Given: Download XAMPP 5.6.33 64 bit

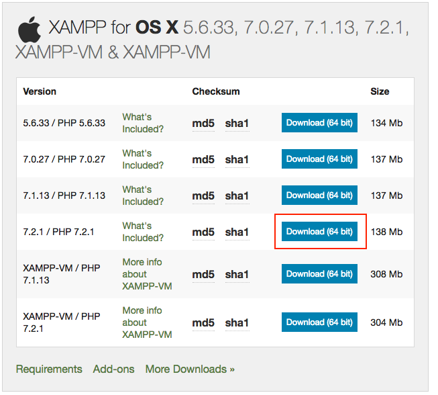Looking at the screenshot, I should click(319, 123).
